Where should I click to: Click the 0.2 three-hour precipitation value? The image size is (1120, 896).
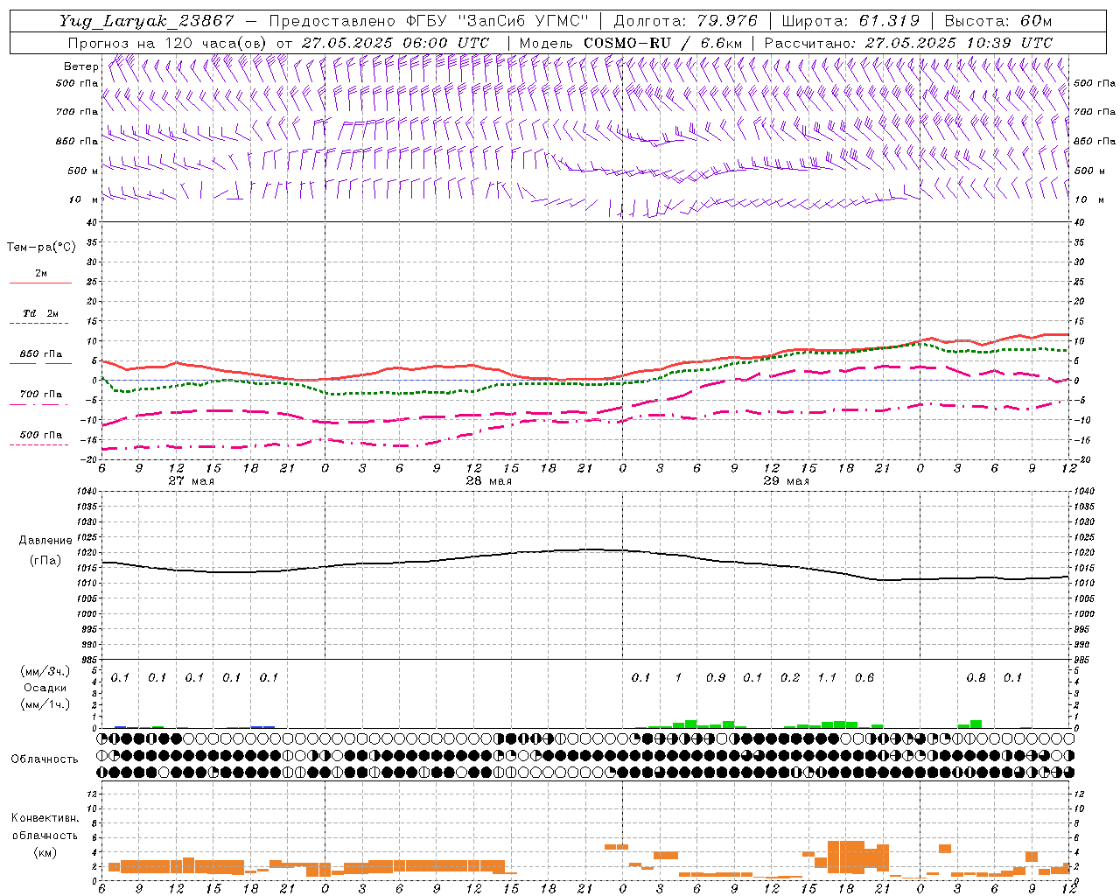(x=790, y=677)
